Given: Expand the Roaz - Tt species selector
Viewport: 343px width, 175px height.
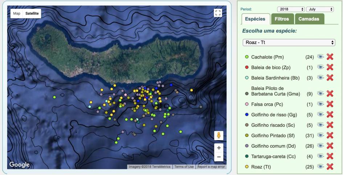Looking at the screenshot, I should (x=289, y=42).
